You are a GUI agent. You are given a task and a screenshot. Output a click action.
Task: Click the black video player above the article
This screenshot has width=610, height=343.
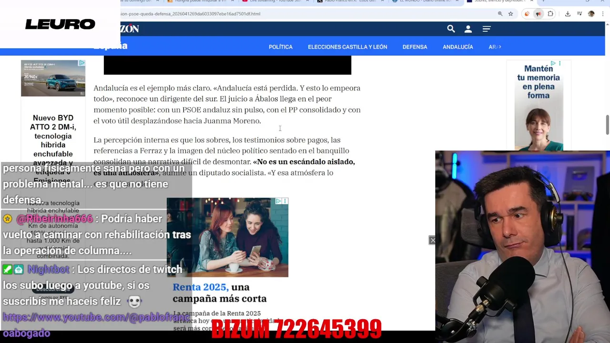click(x=227, y=65)
